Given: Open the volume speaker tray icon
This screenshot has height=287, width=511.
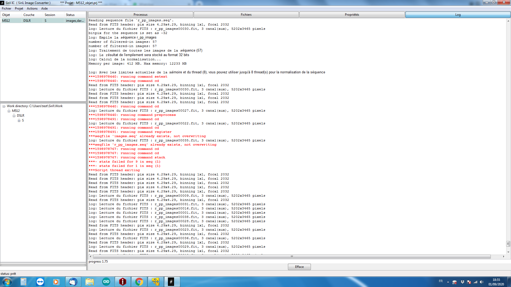Looking at the screenshot, I should tap(482, 282).
